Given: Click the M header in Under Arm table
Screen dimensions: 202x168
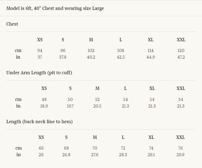Looking at the screenshot, I should [x=97, y=88].
